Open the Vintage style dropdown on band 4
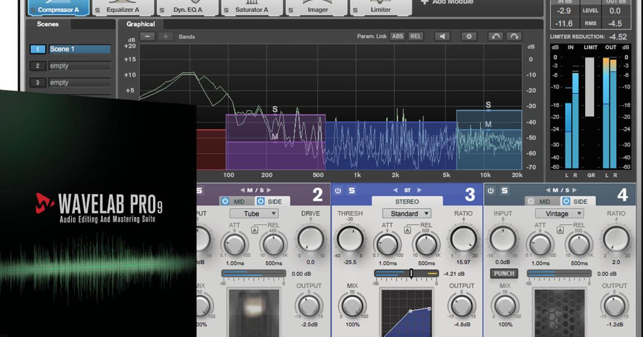This screenshot has height=337, width=643. click(559, 213)
